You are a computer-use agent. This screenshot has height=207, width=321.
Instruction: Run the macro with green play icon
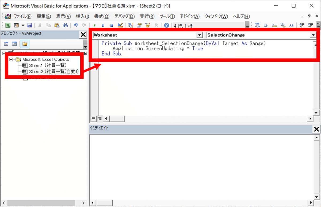pos(95,25)
